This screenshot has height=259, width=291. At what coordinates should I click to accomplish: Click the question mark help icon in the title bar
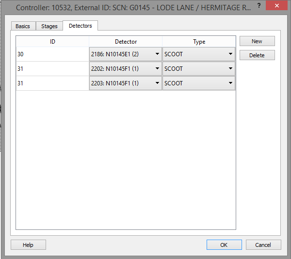[259, 5]
